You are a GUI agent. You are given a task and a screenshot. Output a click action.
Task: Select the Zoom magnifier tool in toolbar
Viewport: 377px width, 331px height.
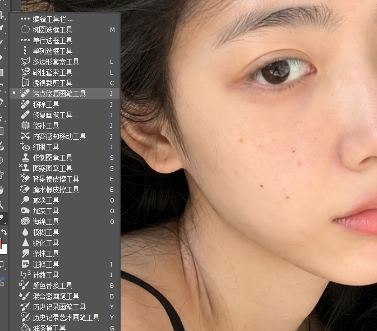[2, 204]
